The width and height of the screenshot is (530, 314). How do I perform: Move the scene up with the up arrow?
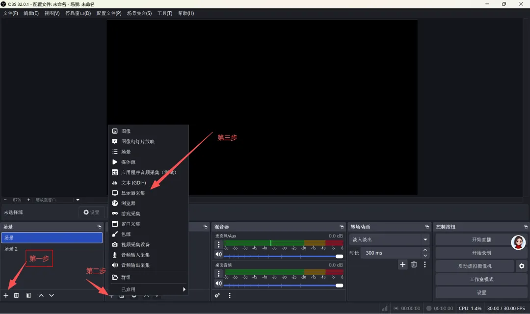41,295
